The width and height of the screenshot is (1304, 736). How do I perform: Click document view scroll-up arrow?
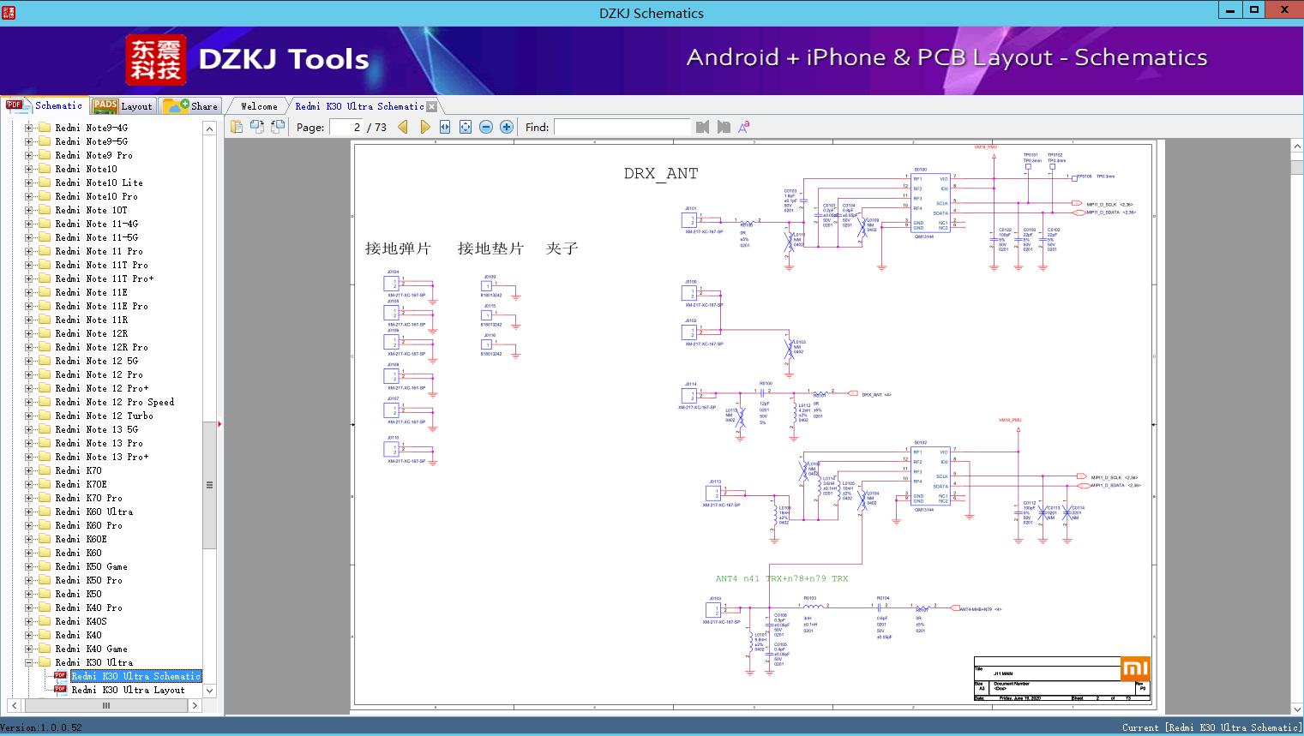1297,147
